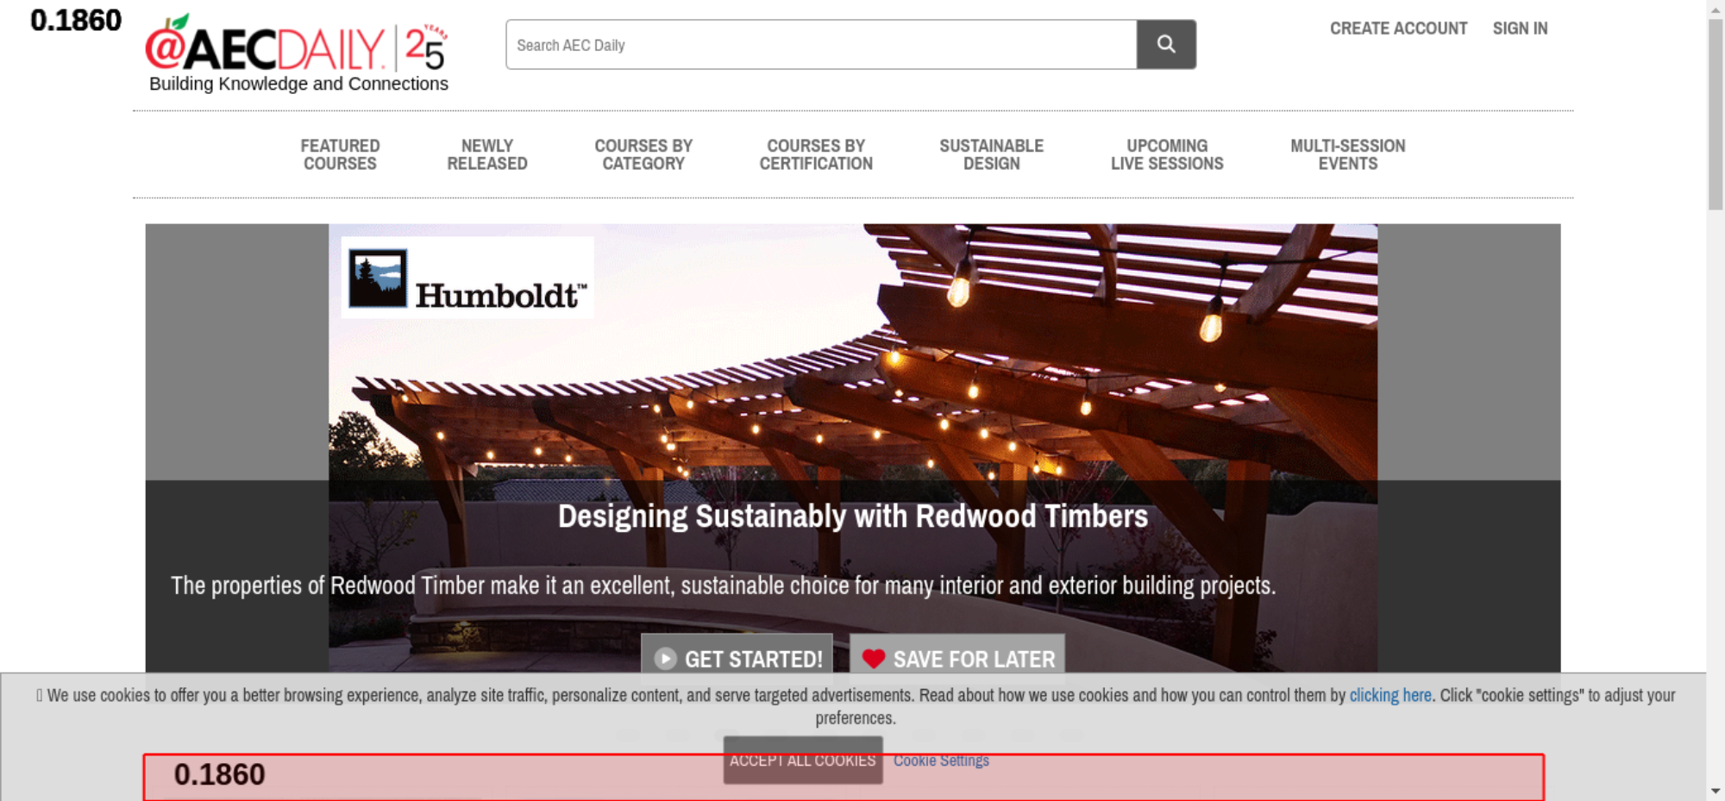Viewport: 1725px width, 801px height.
Task: Open the AEC Daily logo homepage link
Action: [296, 52]
